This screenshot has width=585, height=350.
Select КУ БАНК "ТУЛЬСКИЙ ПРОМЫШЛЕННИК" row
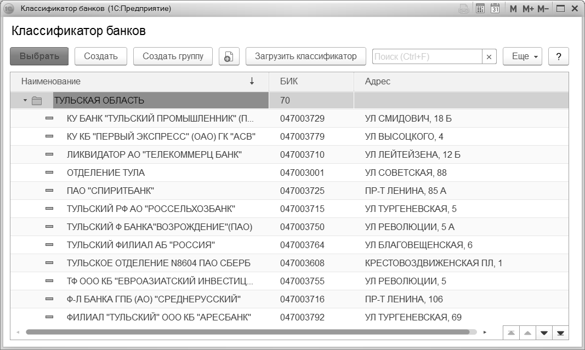289,118
